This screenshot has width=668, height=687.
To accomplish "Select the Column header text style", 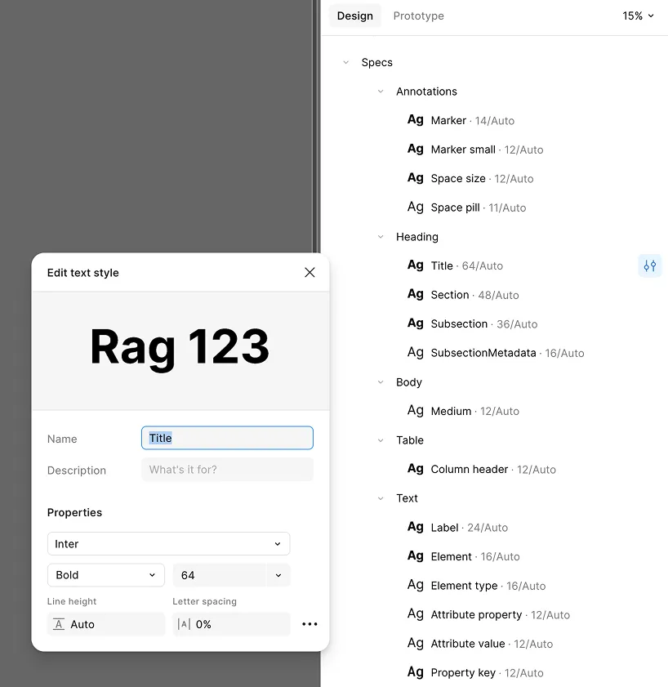I will [x=493, y=469].
